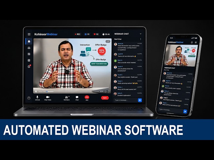Open the attendees group icon in sidebar
Screen dimensions: 214x160
[x=29, y=48]
